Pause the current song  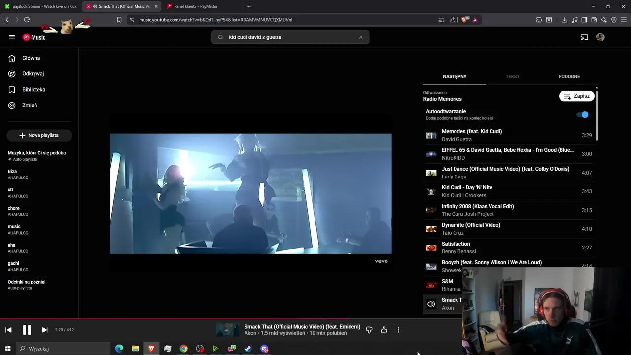tap(27, 330)
